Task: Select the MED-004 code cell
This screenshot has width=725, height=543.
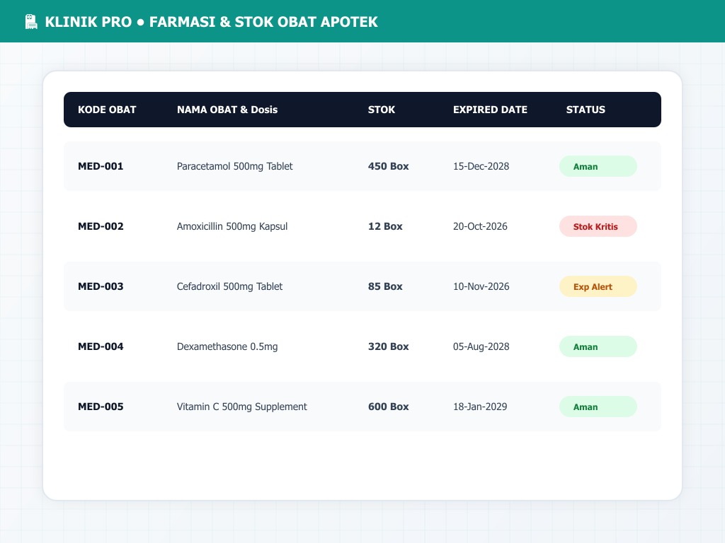Action: click(101, 346)
